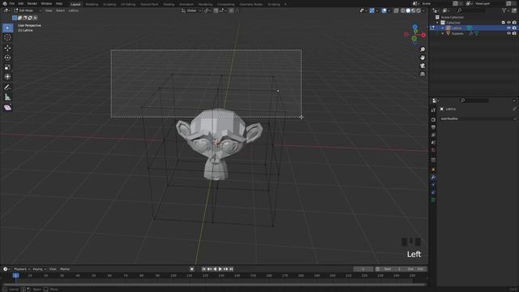
Task: Click the outliner filter funnel icon
Action: (x=504, y=11)
